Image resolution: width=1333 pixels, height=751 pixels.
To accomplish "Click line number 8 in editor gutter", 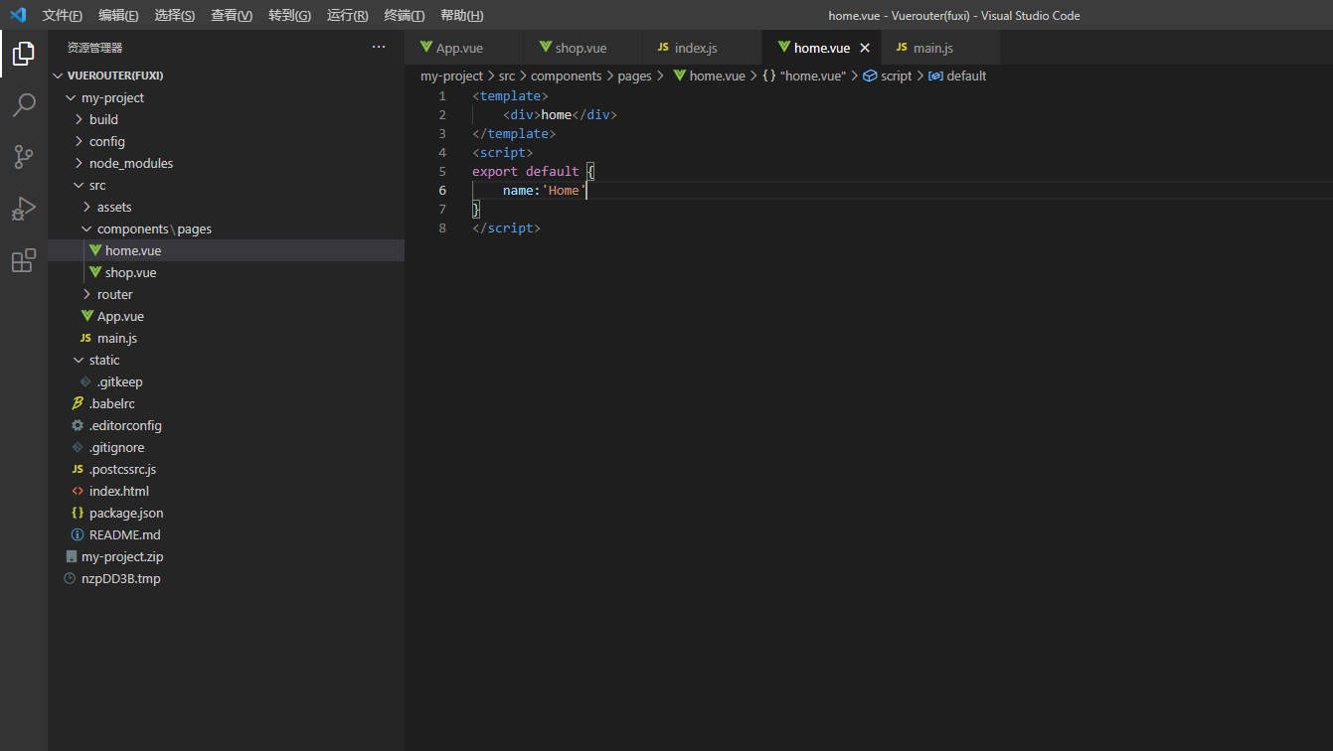I will tap(442, 227).
